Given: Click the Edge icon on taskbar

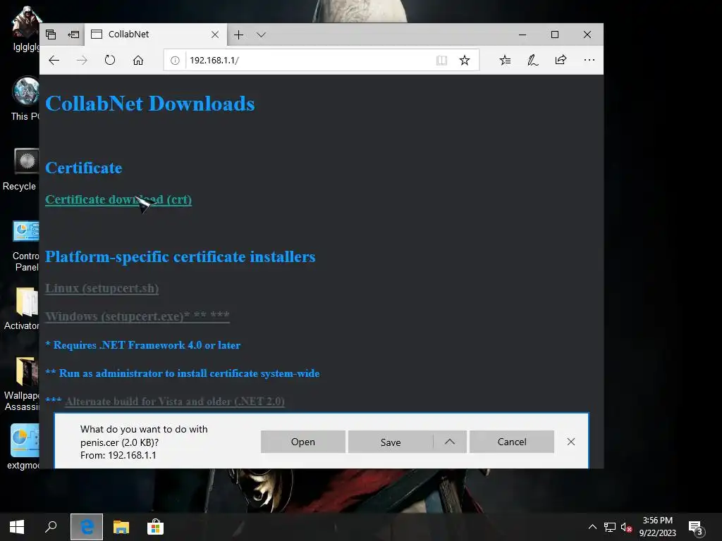Looking at the screenshot, I should tap(87, 527).
